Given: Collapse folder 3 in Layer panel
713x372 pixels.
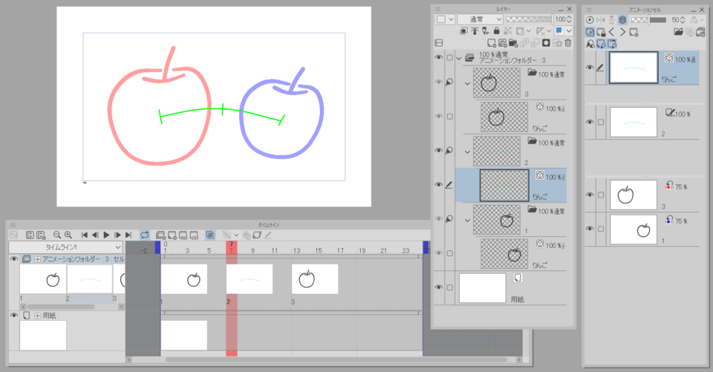Looking at the screenshot, I should coord(467,83).
